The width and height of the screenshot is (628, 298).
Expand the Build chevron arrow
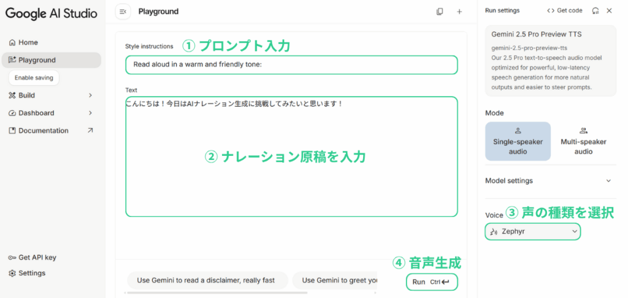pos(91,95)
